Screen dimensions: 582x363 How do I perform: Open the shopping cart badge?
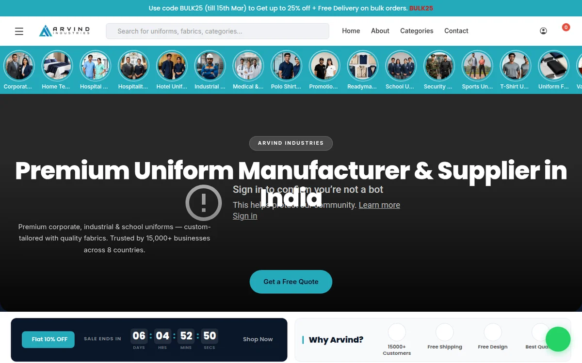(x=566, y=28)
